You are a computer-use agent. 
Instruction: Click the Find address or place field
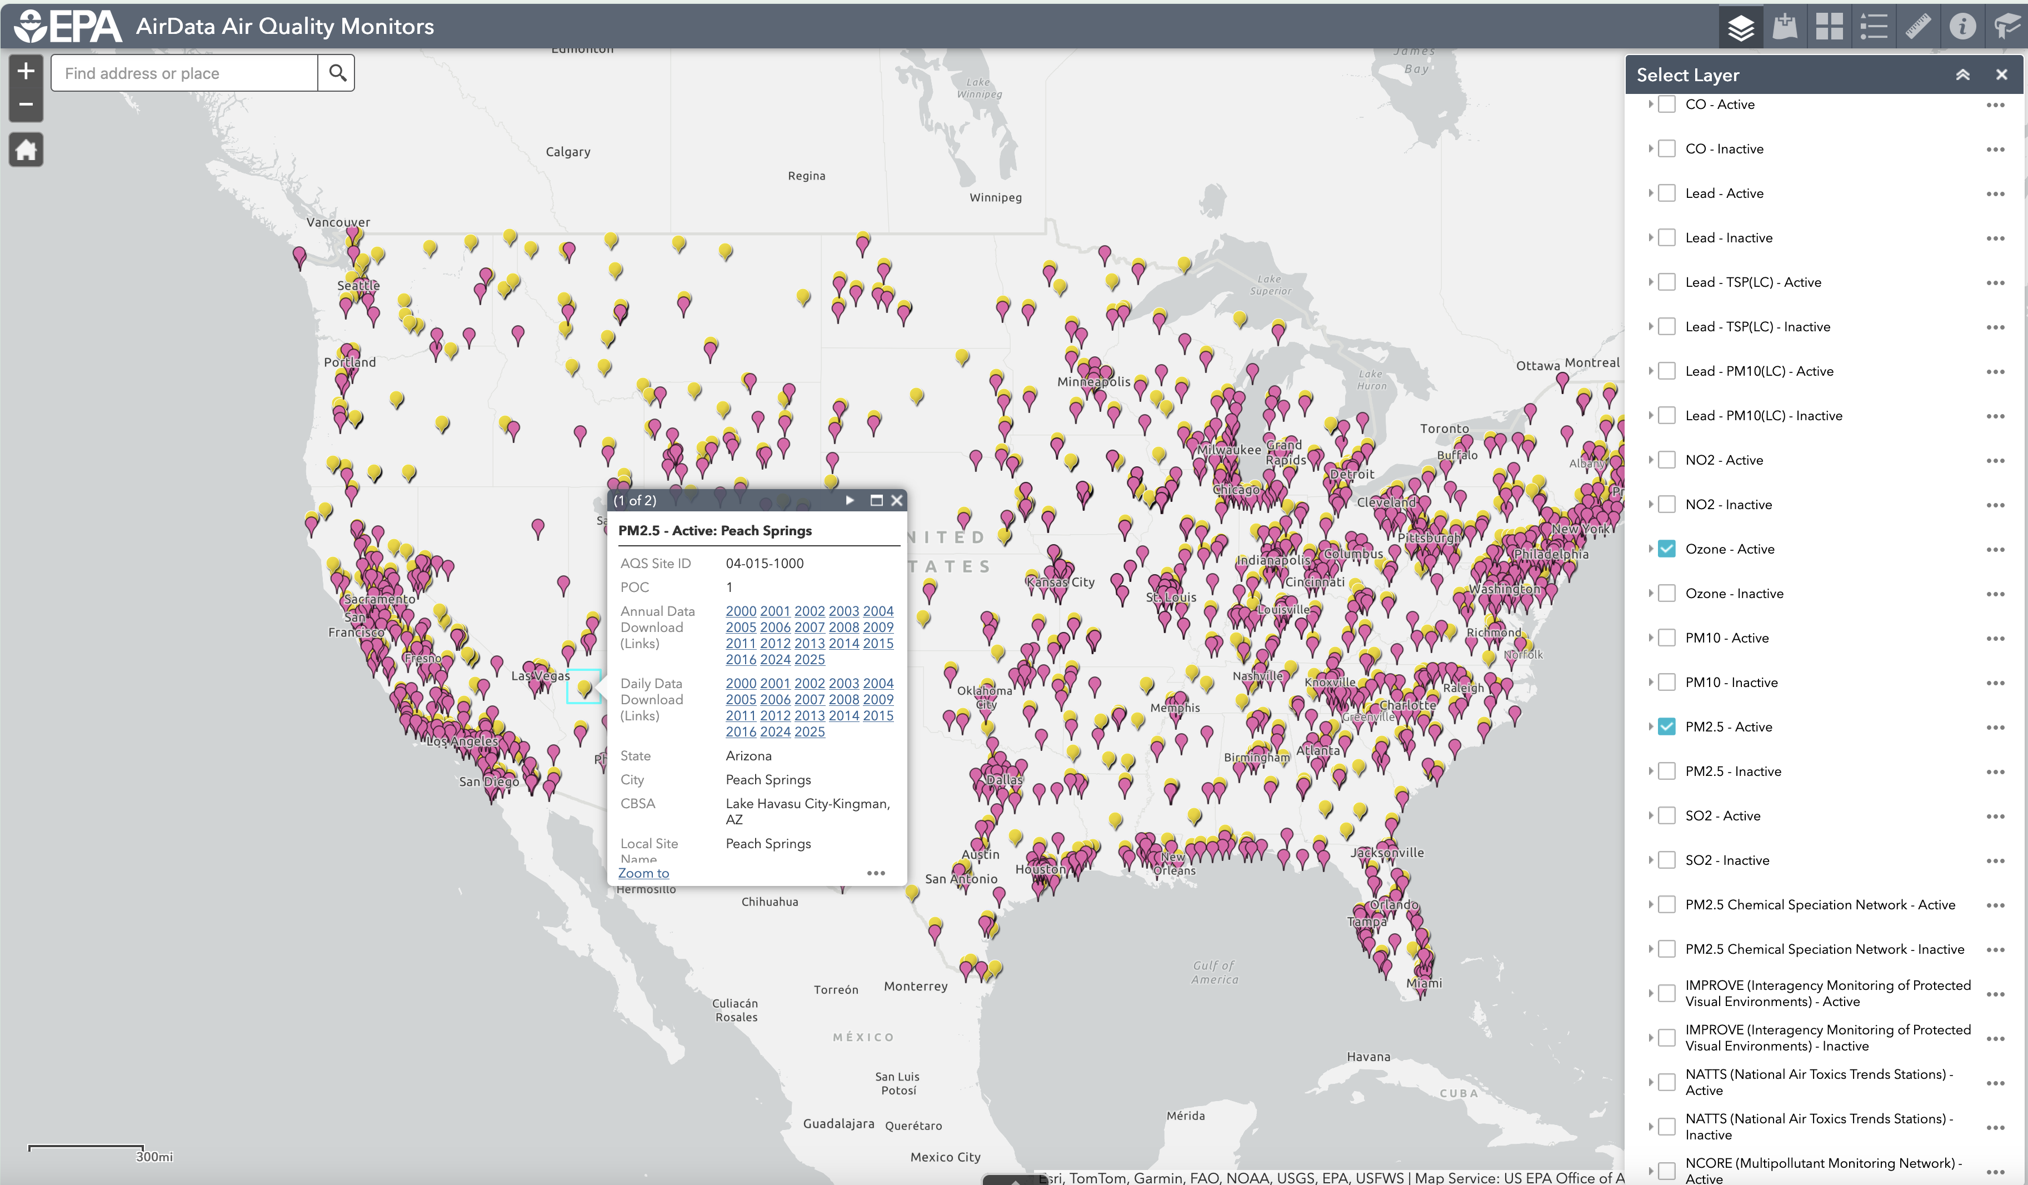coord(185,73)
